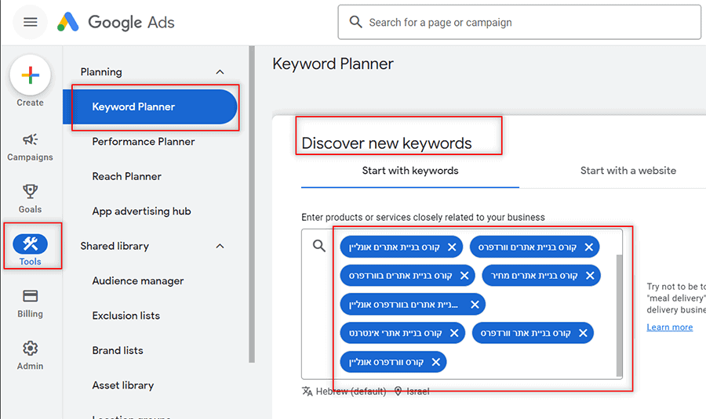The image size is (706, 419).
Task: Collapse the Shared library section chevron
Action: point(220,246)
